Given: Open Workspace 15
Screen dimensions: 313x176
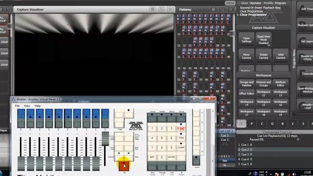Looking at the screenshot, I should (x=264, y=103).
